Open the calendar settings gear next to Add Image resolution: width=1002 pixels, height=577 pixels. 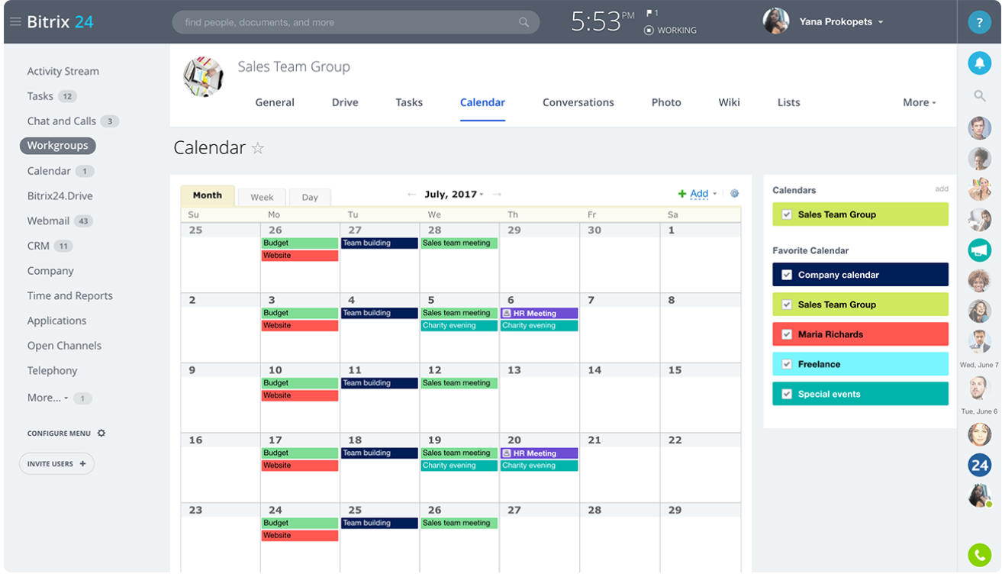pyautogui.click(x=734, y=194)
